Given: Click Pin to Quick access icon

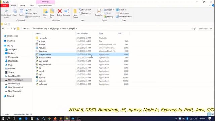Looking at the screenshot, I should (x=6, y=13).
